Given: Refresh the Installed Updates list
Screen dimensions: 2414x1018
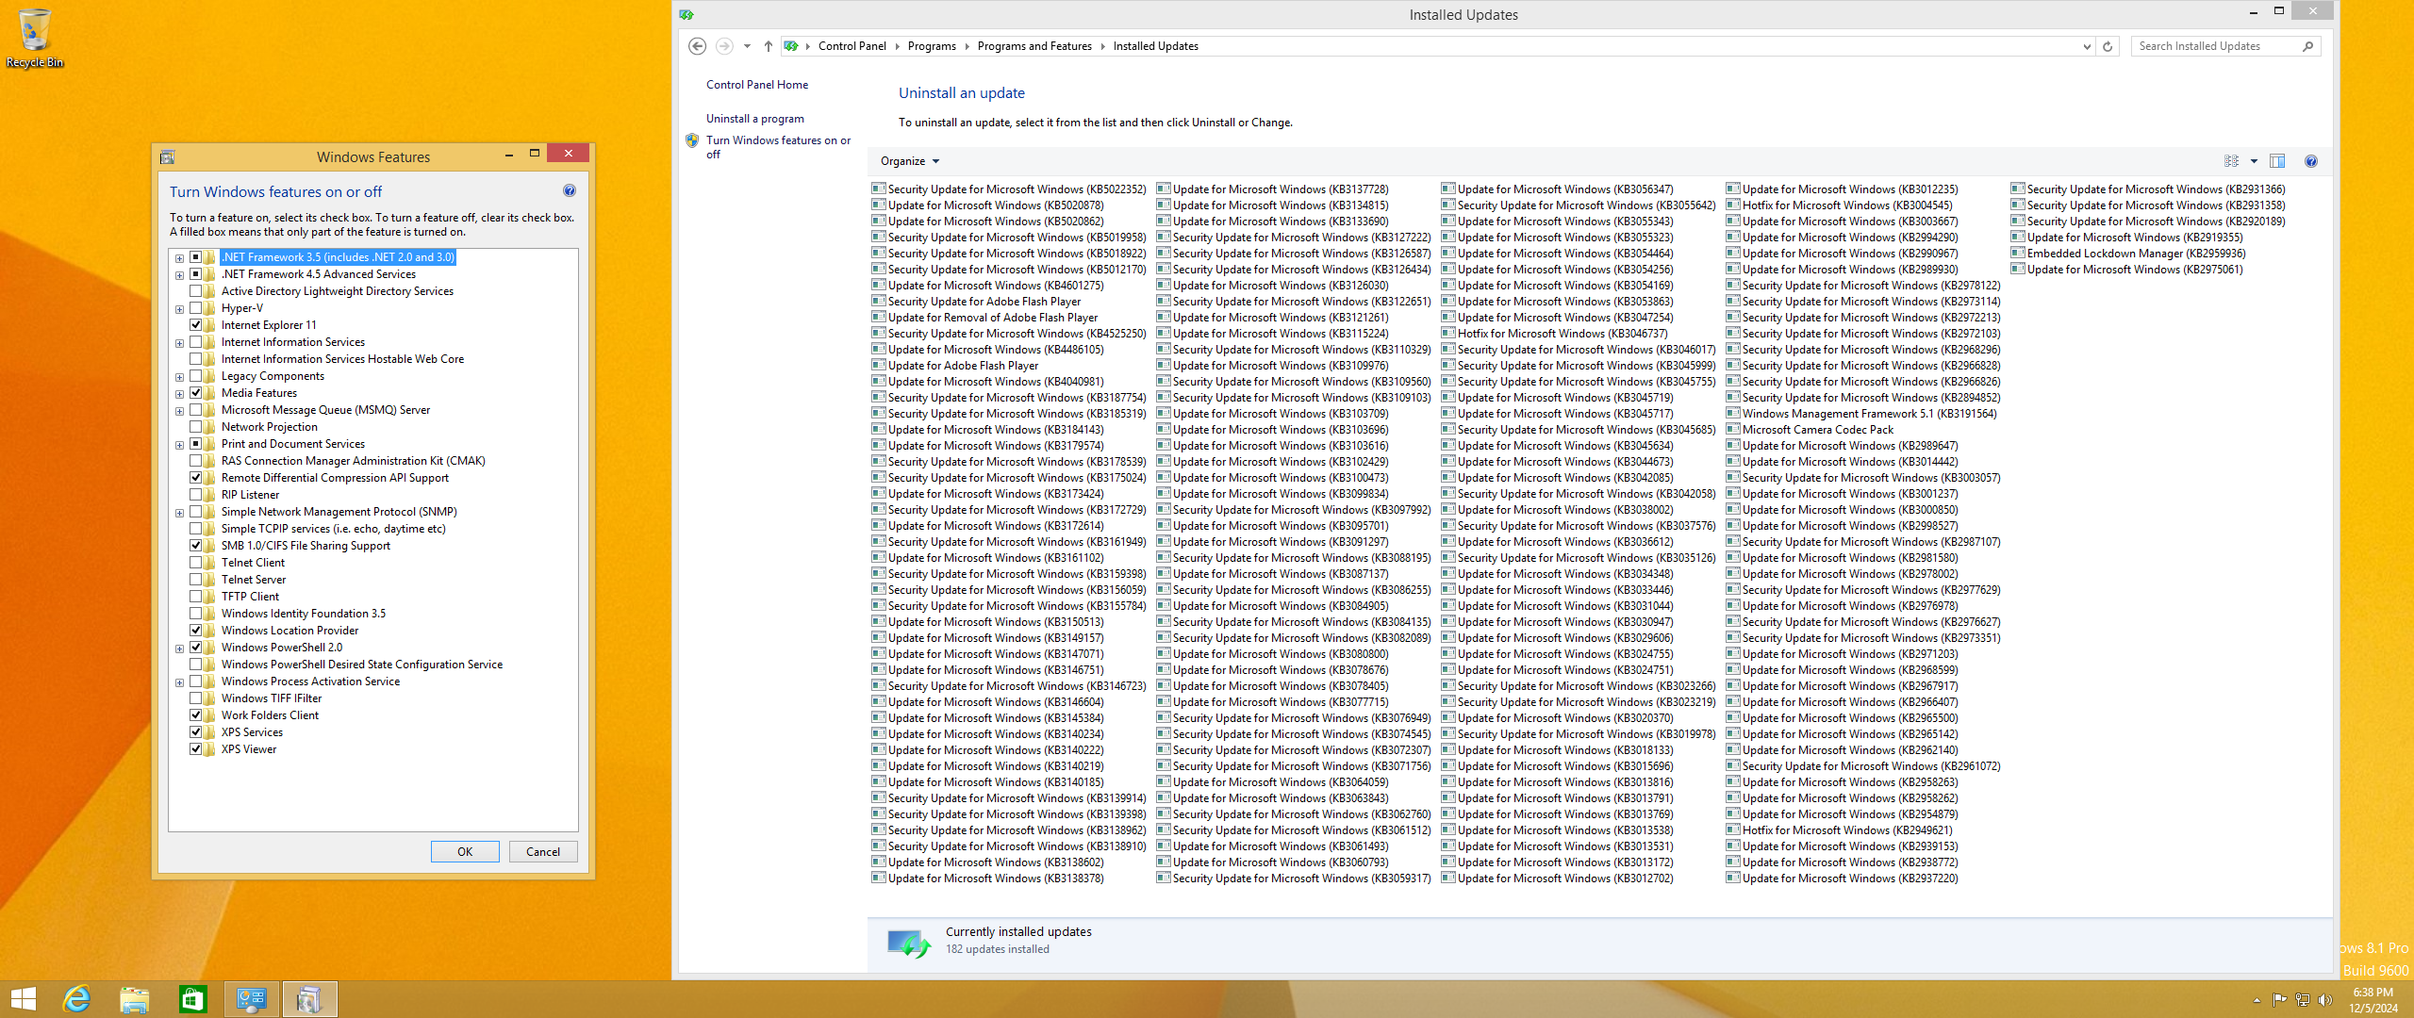Looking at the screenshot, I should coord(2108,46).
